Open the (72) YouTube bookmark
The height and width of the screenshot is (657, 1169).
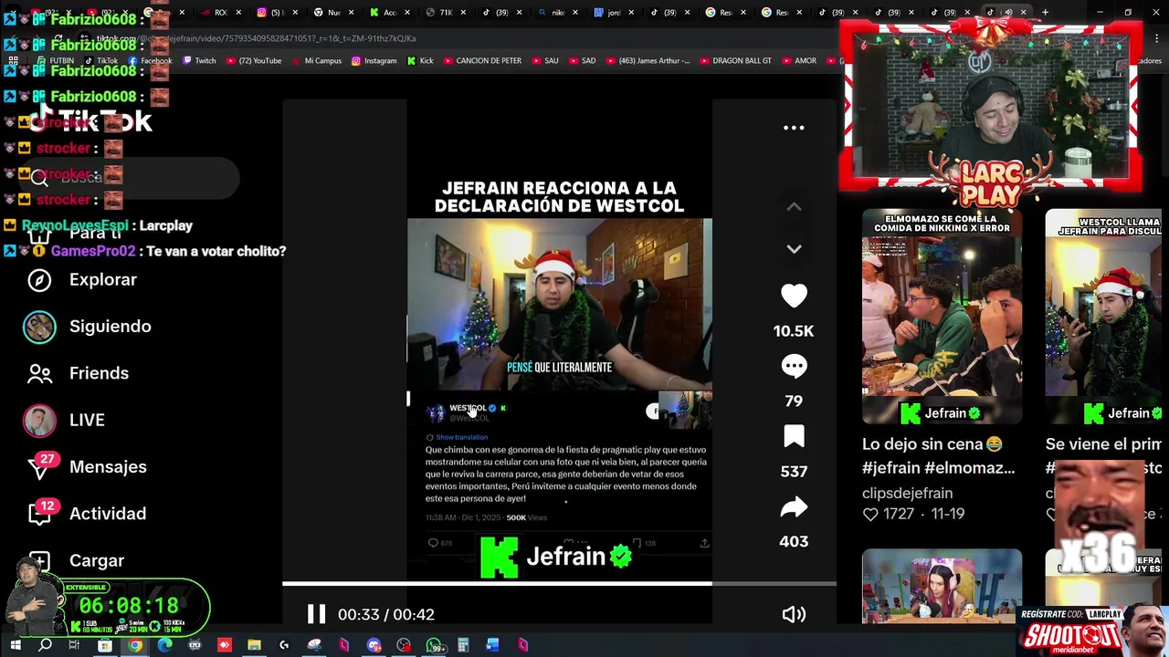(x=254, y=61)
